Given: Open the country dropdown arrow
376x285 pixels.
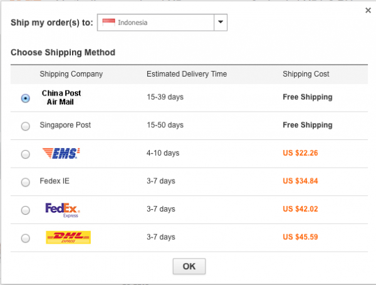Looking at the screenshot, I should (x=221, y=23).
